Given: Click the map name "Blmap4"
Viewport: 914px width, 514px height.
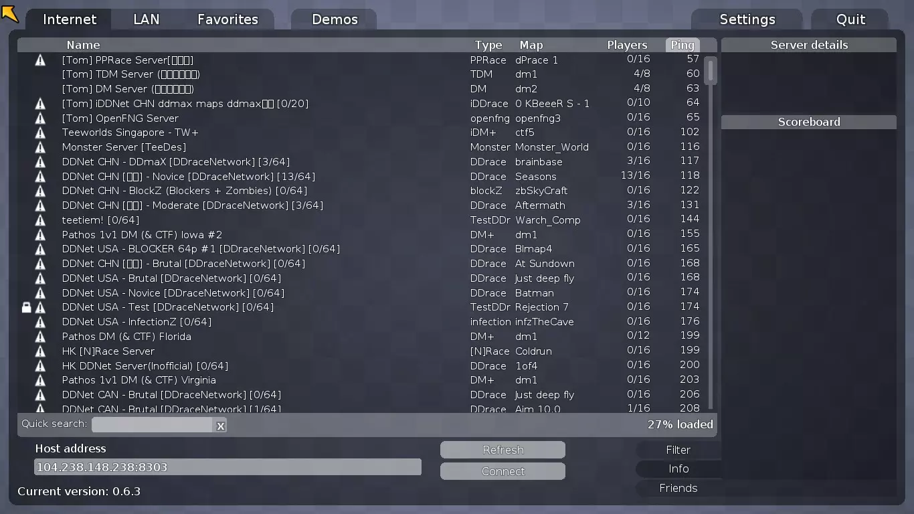Looking at the screenshot, I should pos(533,249).
